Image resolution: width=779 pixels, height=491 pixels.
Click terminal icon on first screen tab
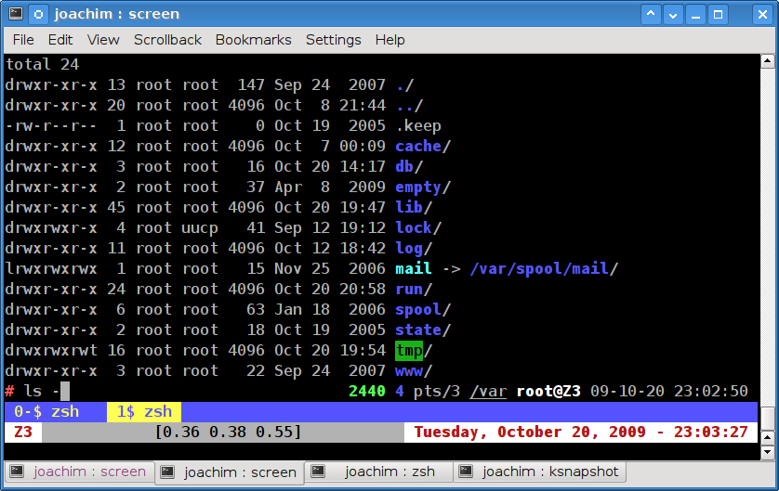18,472
